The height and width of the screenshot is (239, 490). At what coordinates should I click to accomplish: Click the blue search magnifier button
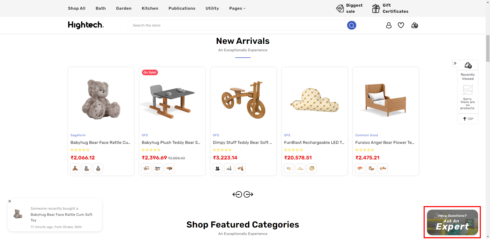click(351, 25)
